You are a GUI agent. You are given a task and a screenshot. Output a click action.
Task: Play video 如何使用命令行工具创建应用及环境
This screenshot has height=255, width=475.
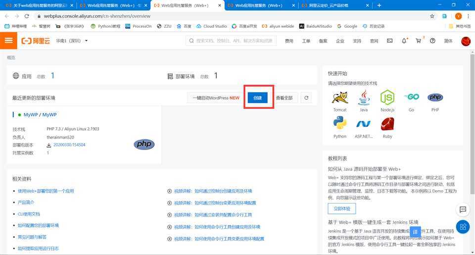[x=217, y=227]
